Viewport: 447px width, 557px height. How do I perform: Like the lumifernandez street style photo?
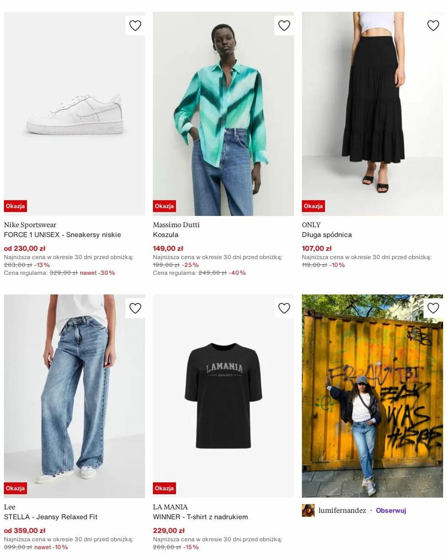tap(433, 308)
